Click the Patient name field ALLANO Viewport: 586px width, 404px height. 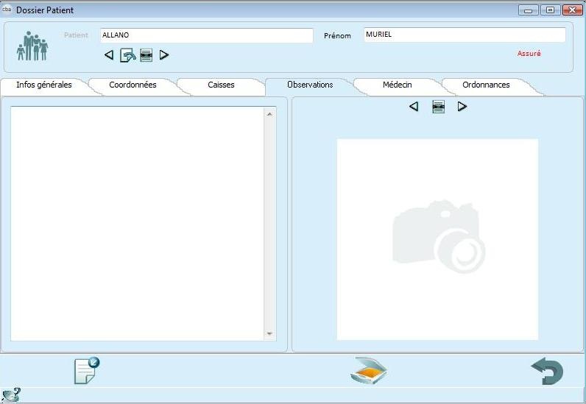(x=207, y=35)
